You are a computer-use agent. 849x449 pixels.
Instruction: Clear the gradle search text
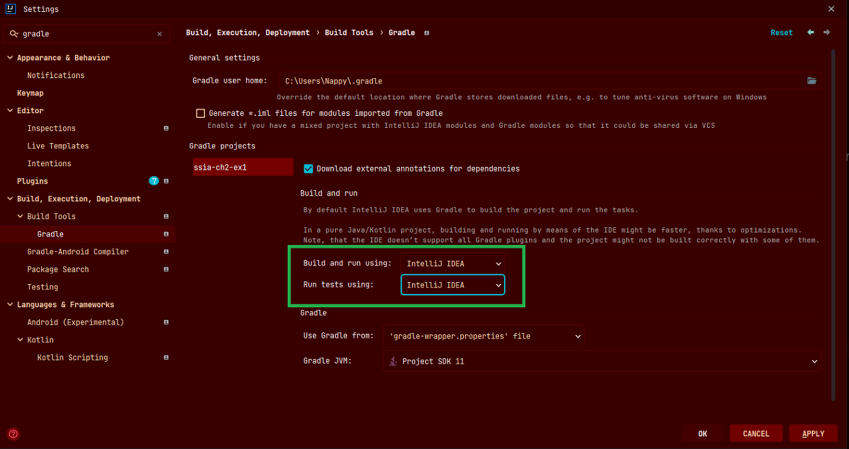(x=159, y=34)
